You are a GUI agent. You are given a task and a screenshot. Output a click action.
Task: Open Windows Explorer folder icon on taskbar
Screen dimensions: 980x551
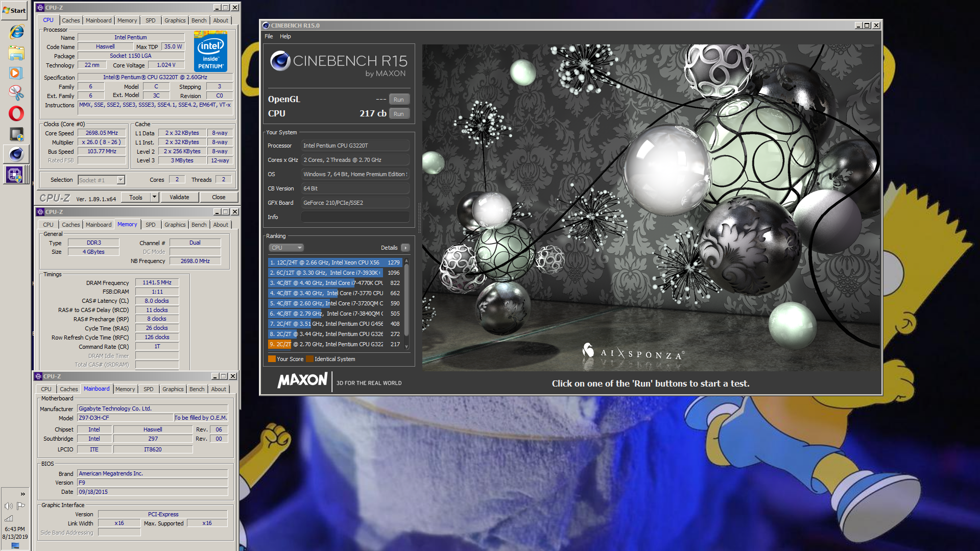click(16, 53)
